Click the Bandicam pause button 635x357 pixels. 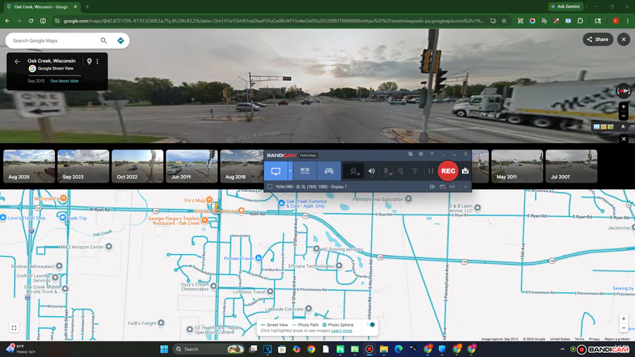(430, 171)
